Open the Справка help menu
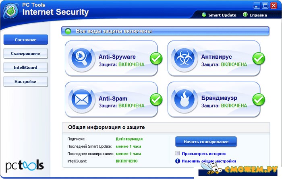Viewport: 282px width, 179px height. (258, 15)
